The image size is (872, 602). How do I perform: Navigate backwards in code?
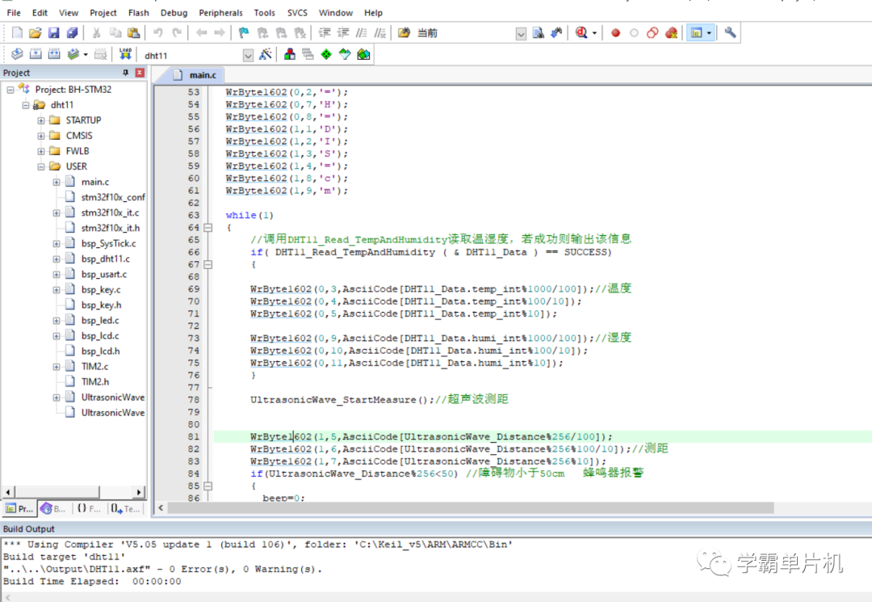click(x=201, y=33)
